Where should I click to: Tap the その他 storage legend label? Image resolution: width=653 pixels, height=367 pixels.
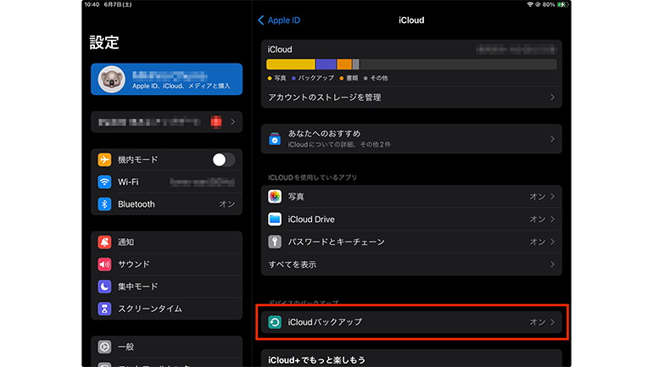(379, 78)
